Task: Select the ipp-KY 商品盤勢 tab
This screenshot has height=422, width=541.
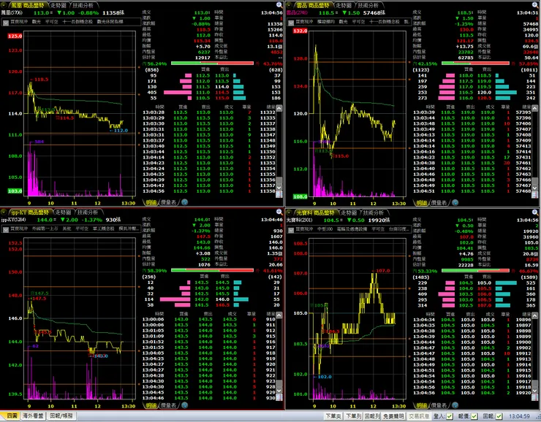Action: coord(31,212)
